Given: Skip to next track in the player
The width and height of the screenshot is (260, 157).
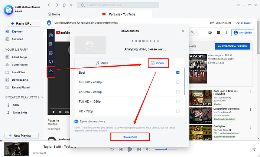Looking at the screenshot, I should [x=139, y=149].
